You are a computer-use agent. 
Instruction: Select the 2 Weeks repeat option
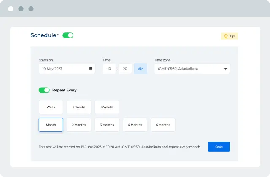point(79,107)
